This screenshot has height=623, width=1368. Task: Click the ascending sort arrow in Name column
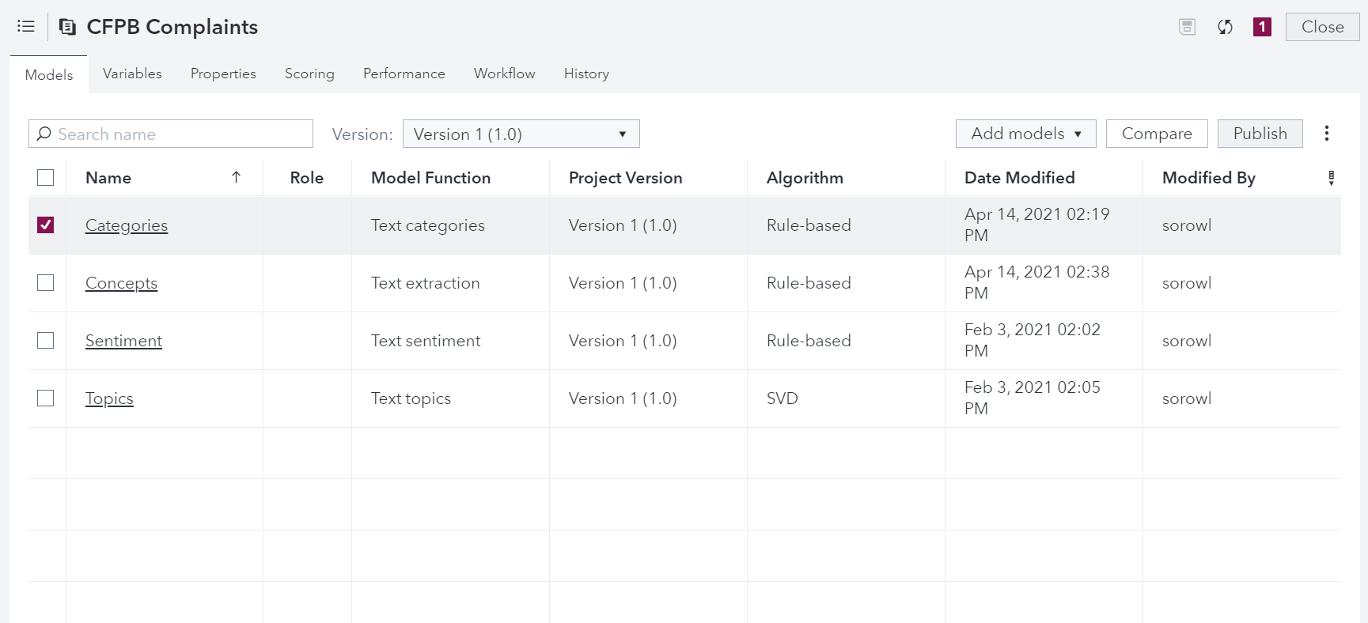(236, 178)
